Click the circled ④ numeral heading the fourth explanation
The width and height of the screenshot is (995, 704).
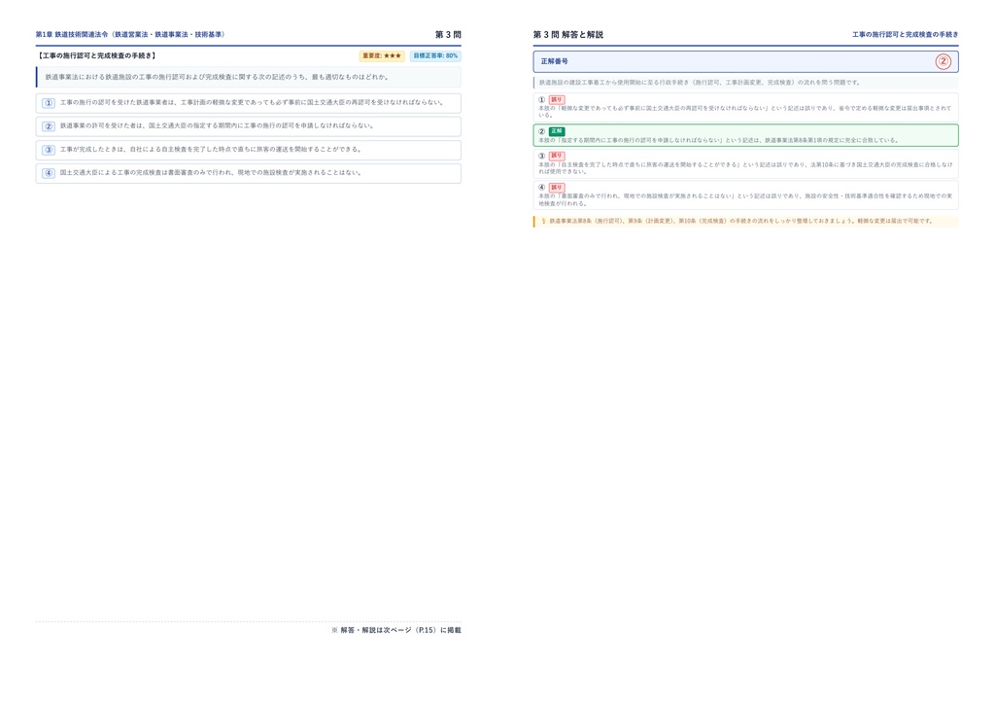point(541,188)
